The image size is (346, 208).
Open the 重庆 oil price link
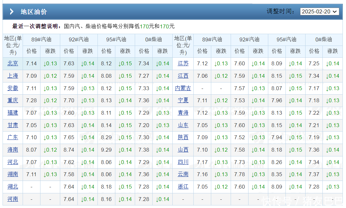(x=13, y=100)
